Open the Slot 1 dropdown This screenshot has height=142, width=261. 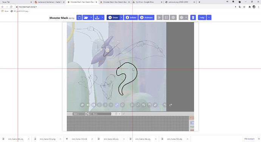[x=79, y=114]
